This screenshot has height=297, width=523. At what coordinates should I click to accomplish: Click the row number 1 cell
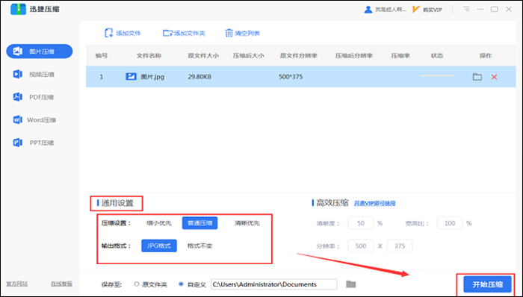(x=102, y=77)
